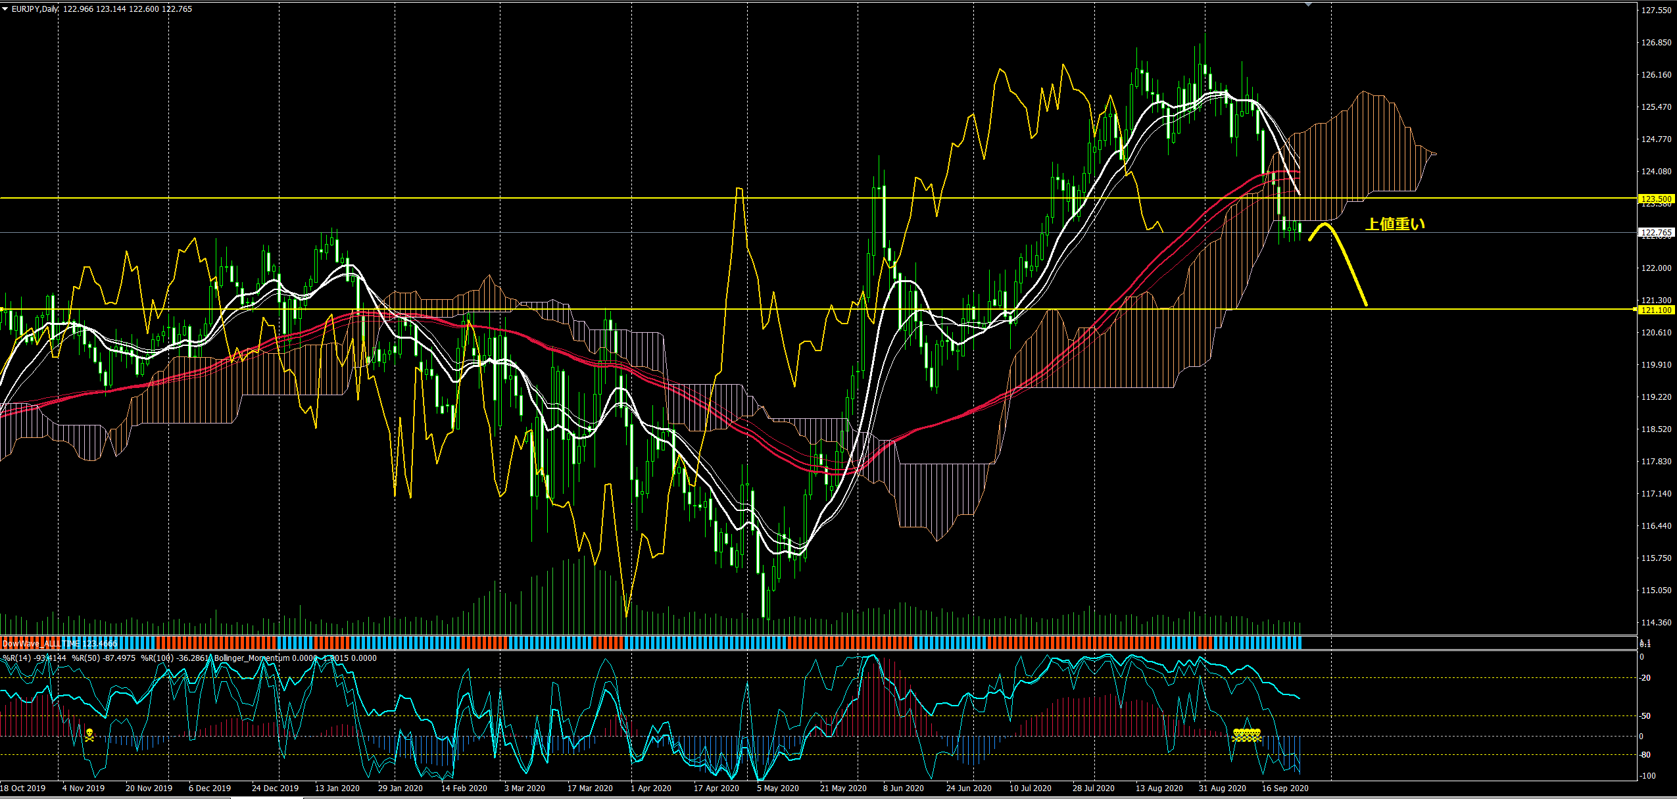Click the yellow handle of the 121.100 line
1677x799 pixels.
pyautogui.click(x=1635, y=309)
